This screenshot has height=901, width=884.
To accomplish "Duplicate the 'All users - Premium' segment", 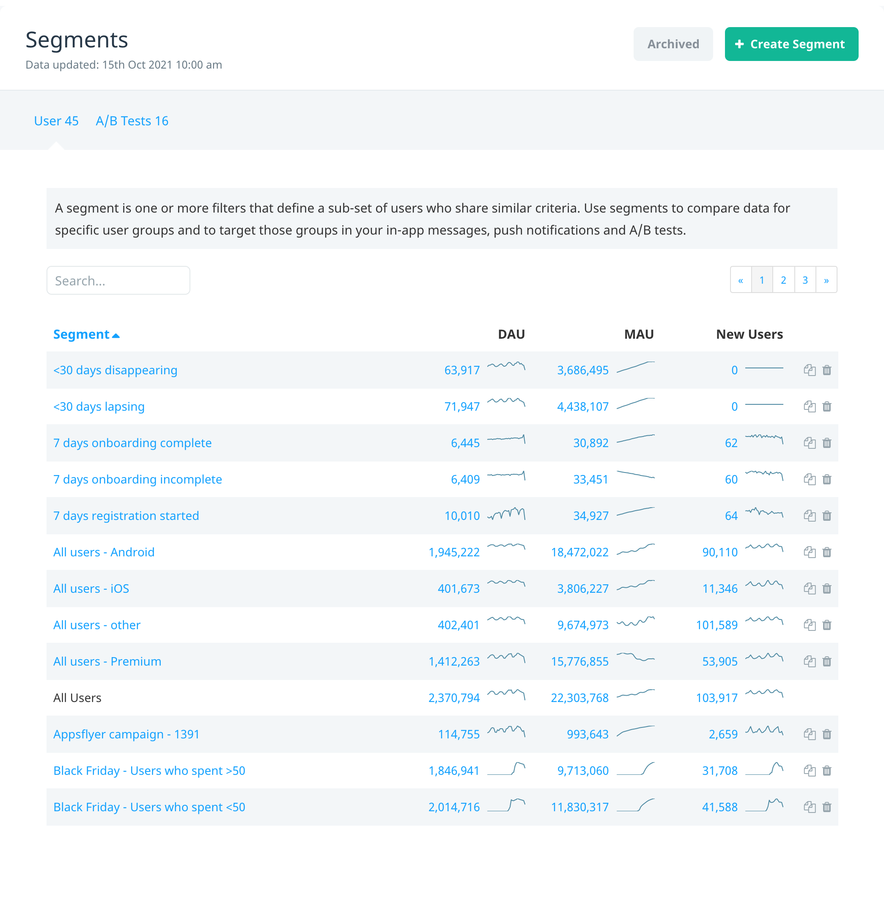I will click(x=809, y=661).
